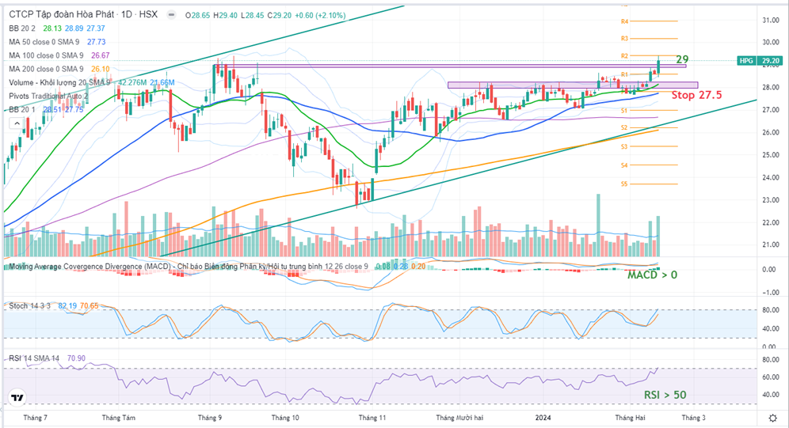Click the TradingView logo
Viewport: 789px width, 428px height.
17,398
